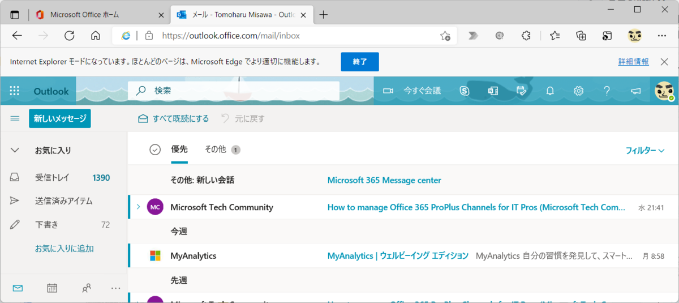
Task: Click 終了 to exit IE mode
Action: [x=360, y=62]
